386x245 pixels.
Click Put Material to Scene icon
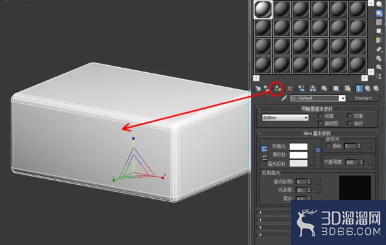point(266,88)
